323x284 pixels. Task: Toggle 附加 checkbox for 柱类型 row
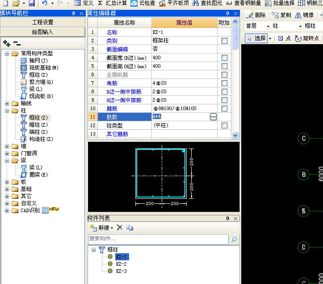tap(224, 125)
